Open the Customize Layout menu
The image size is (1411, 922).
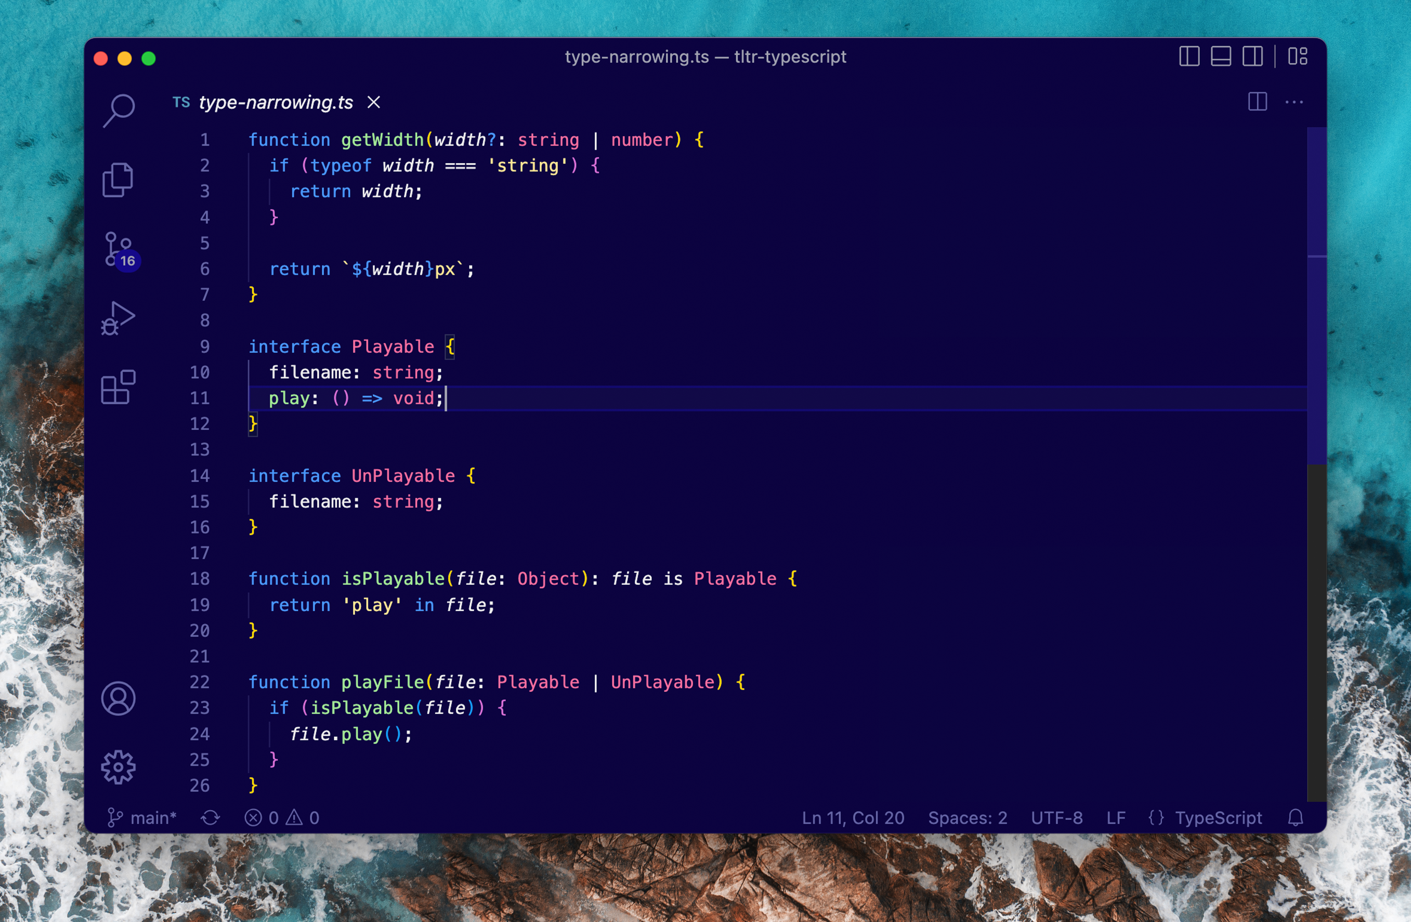[x=1297, y=57]
